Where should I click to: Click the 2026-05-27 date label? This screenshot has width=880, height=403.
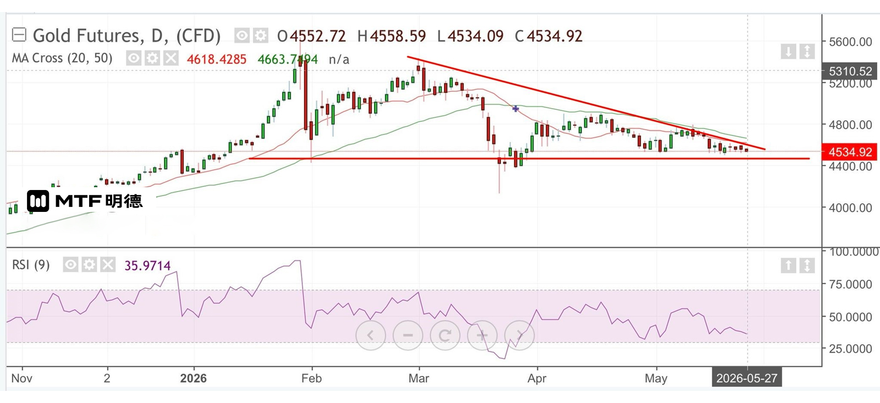[x=746, y=378]
